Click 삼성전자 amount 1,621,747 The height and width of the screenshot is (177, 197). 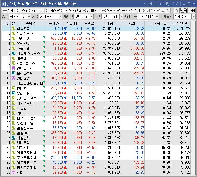[183, 29]
